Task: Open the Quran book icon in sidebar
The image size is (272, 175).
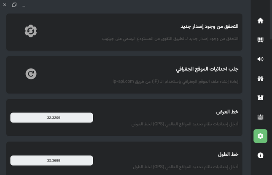Action: 260,40
